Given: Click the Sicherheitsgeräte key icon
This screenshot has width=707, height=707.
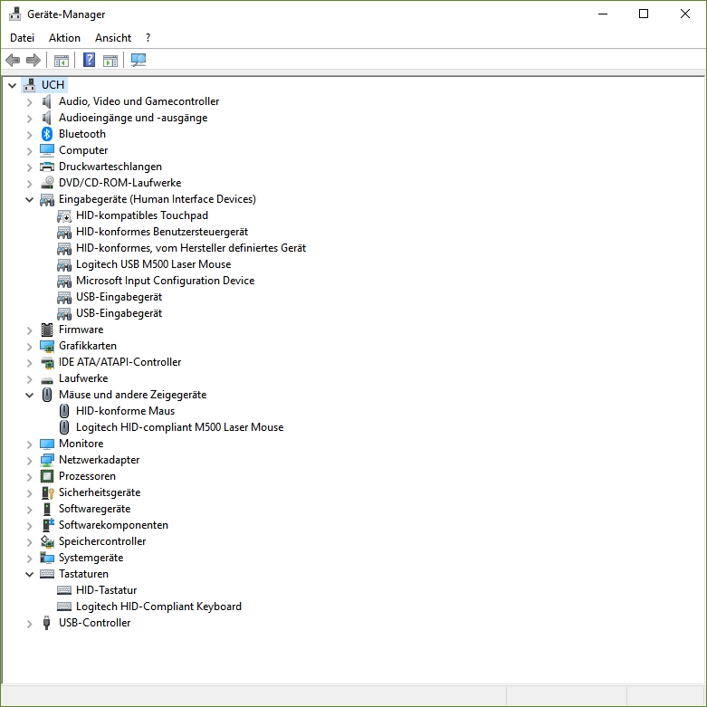Looking at the screenshot, I should click(x=47, y=492).
